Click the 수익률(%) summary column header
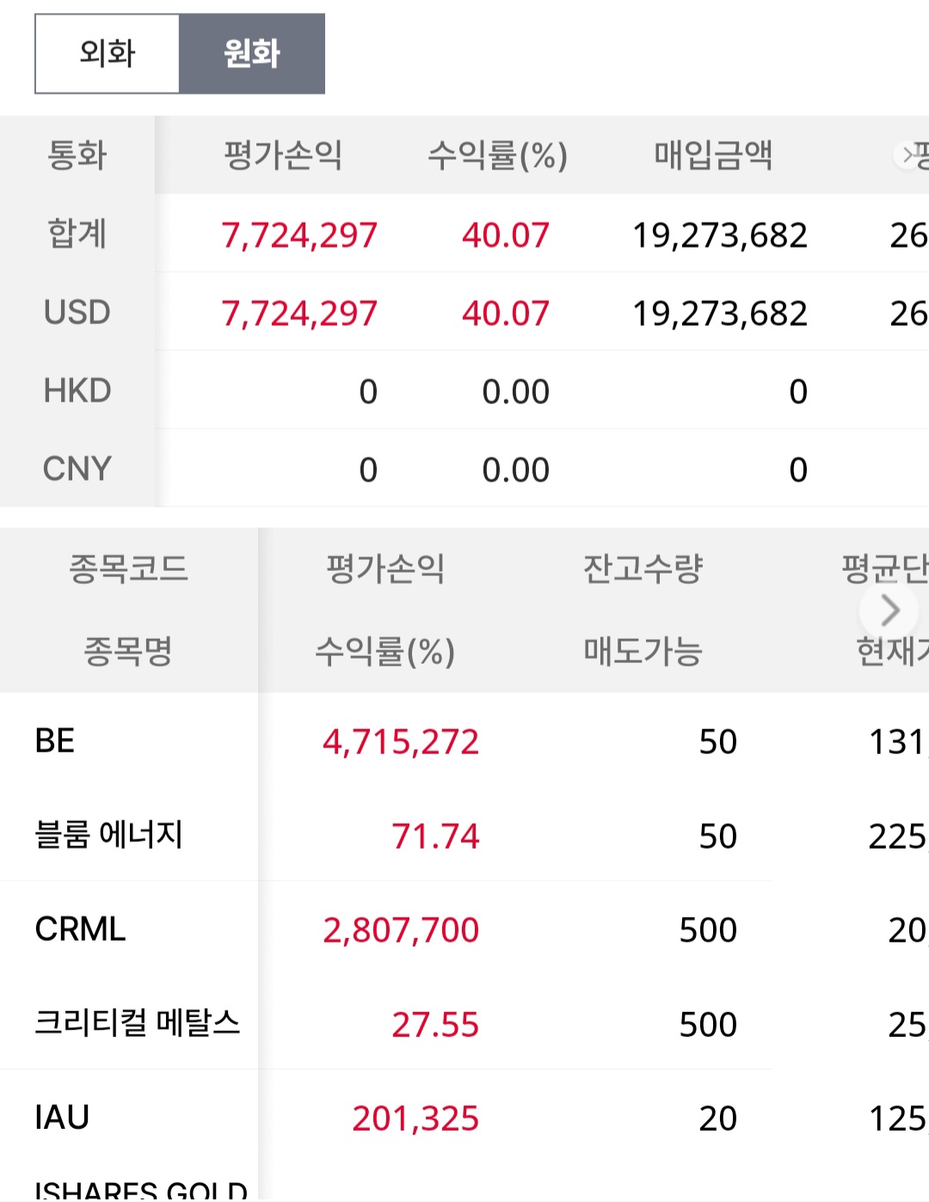This screenshot has height=1202, width=929. tap(497, 156)
